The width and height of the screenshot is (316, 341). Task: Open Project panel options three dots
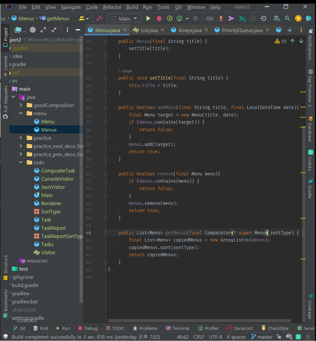67,30
